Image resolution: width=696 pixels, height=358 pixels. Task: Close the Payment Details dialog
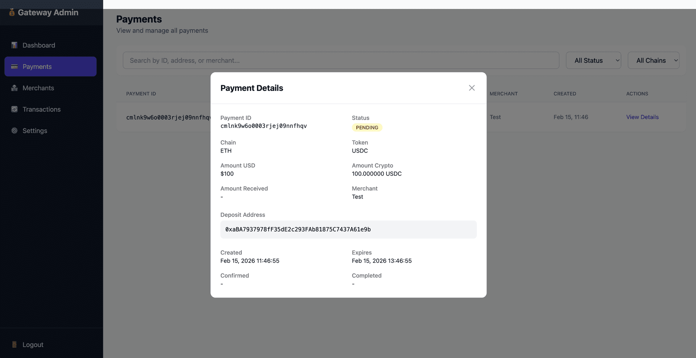pos(472,88)
